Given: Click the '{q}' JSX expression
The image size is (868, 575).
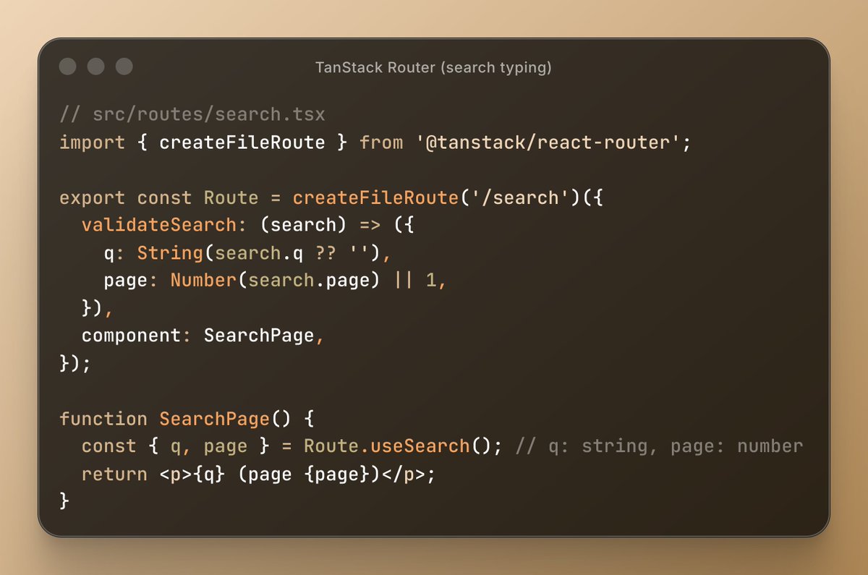Looking at the screenshot, I should (x=209, y=474).
